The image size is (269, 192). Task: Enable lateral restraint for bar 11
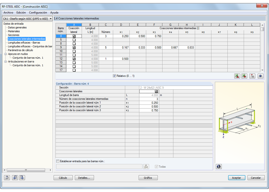pyautogui.click(x=74, y=55)
